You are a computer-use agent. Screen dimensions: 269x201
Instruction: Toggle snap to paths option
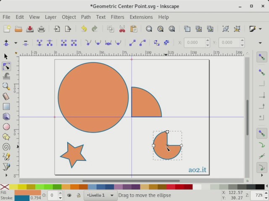(262, 145)
